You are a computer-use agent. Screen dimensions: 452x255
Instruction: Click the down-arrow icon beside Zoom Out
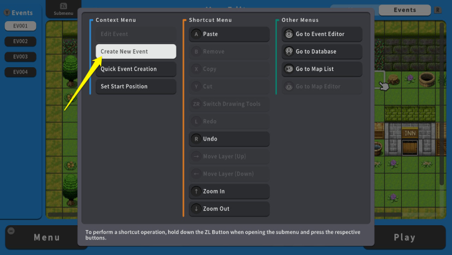[196, 209]
